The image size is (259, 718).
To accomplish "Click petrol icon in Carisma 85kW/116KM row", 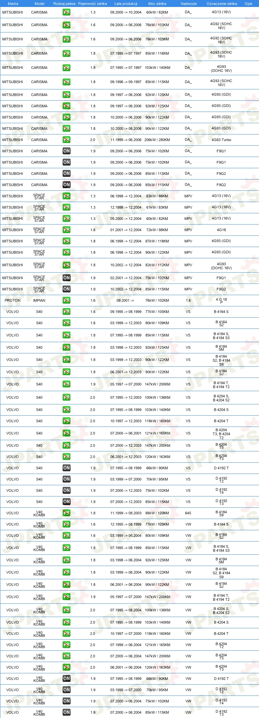I will coord(67,53).
